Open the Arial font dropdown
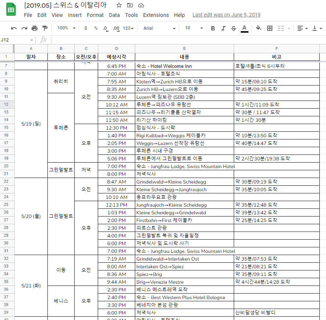Screen dimensions: 326x320 [x=159, y=28]
